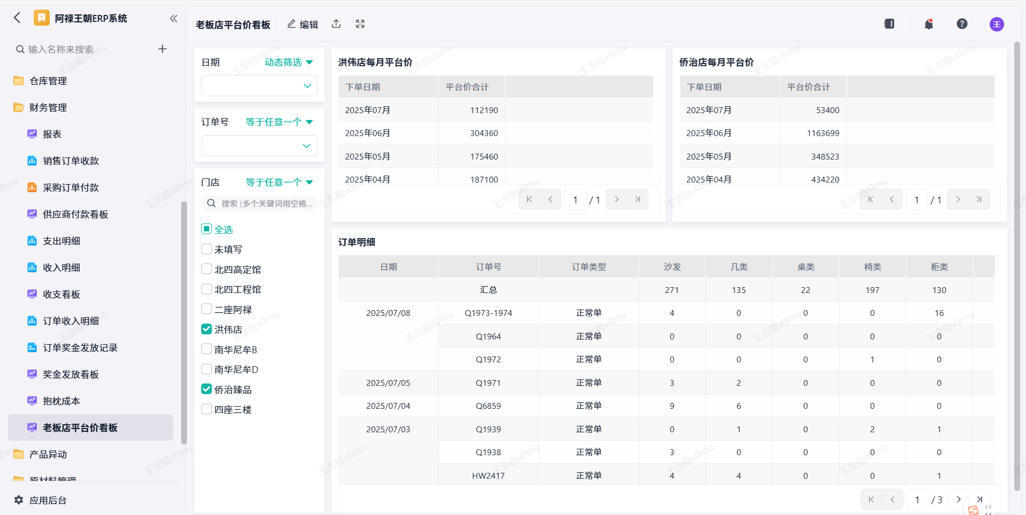Open the 订单号 value dropdown box
Image resolution: width=1026 pixels, height=515 pixels.
[x=259, y=146]
